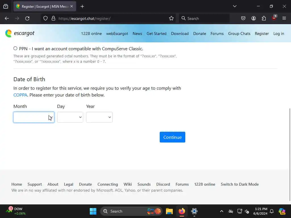Open the Pocket save icon
Screen dimensions: 291x218
point(243,18)
